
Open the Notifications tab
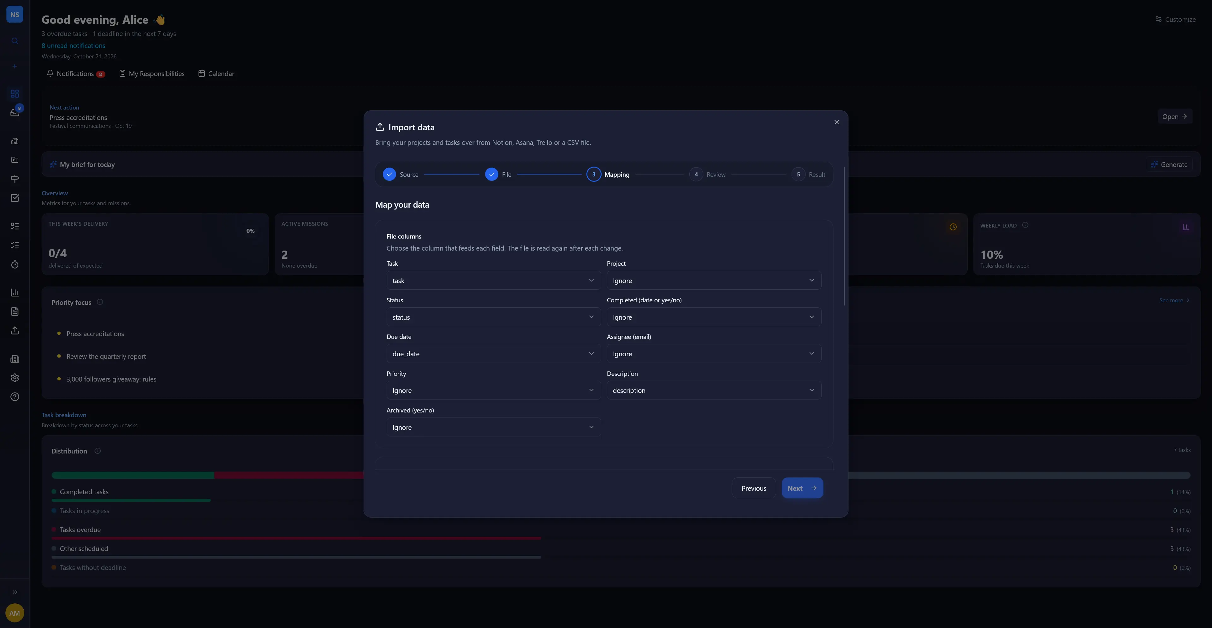76,74
